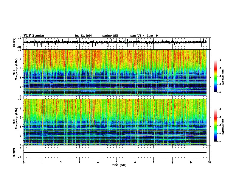Click the "0" tick on the Time axis
The image size is (236, 182).
click(x=24, y=162)
